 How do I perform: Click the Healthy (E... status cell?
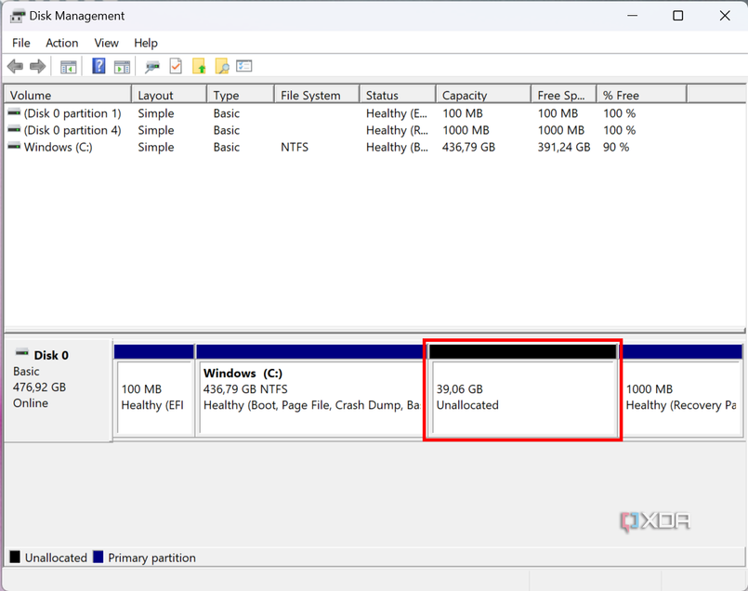(x=397, y=113)
